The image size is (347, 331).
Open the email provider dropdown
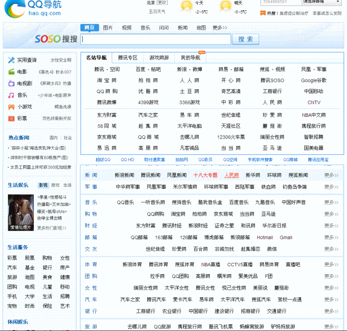(321, 2)
